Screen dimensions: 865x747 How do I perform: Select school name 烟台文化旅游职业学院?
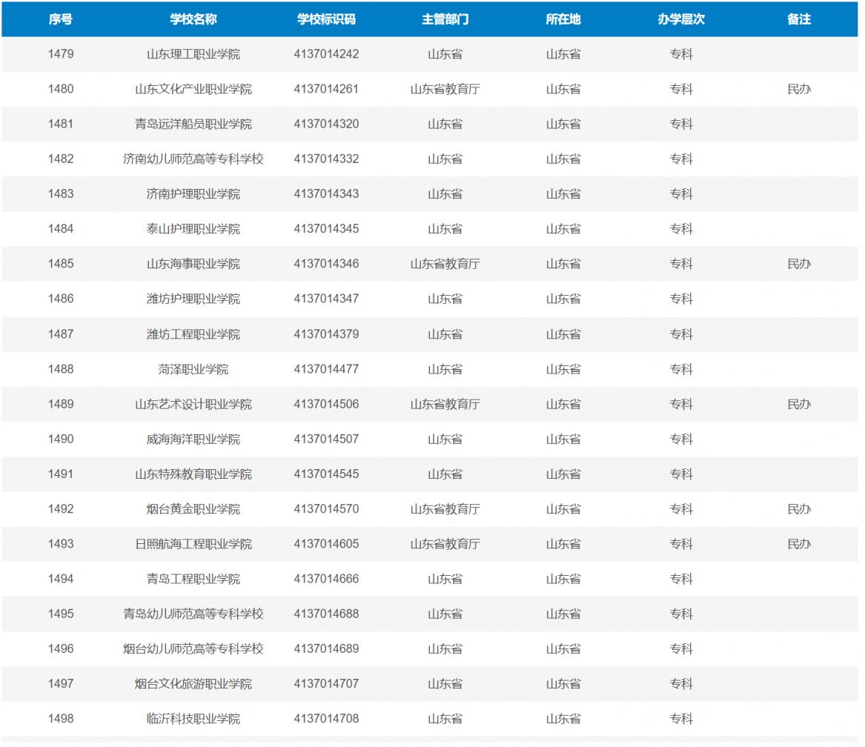193,683
